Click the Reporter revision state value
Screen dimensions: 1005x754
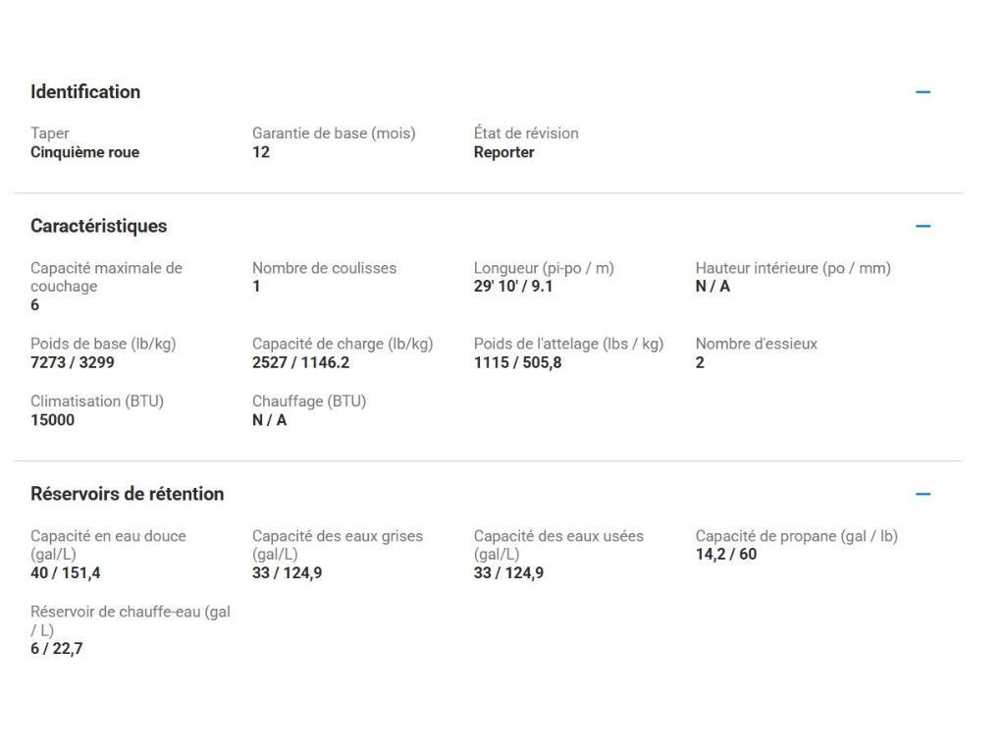point(504,152)
